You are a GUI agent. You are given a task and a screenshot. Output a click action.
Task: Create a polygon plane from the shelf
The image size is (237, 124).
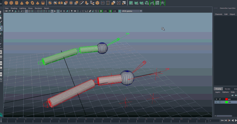click(x=27, y=3)
